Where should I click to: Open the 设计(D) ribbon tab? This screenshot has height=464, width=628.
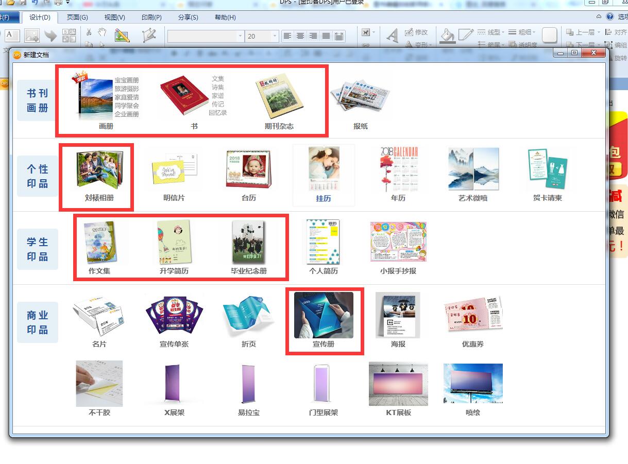(x=40, y=18)
